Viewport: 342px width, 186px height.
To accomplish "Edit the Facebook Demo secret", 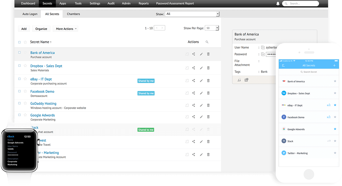I will click(x=201, y=93).
